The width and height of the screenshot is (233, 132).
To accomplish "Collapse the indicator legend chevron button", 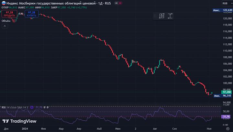I will (5, 26).
